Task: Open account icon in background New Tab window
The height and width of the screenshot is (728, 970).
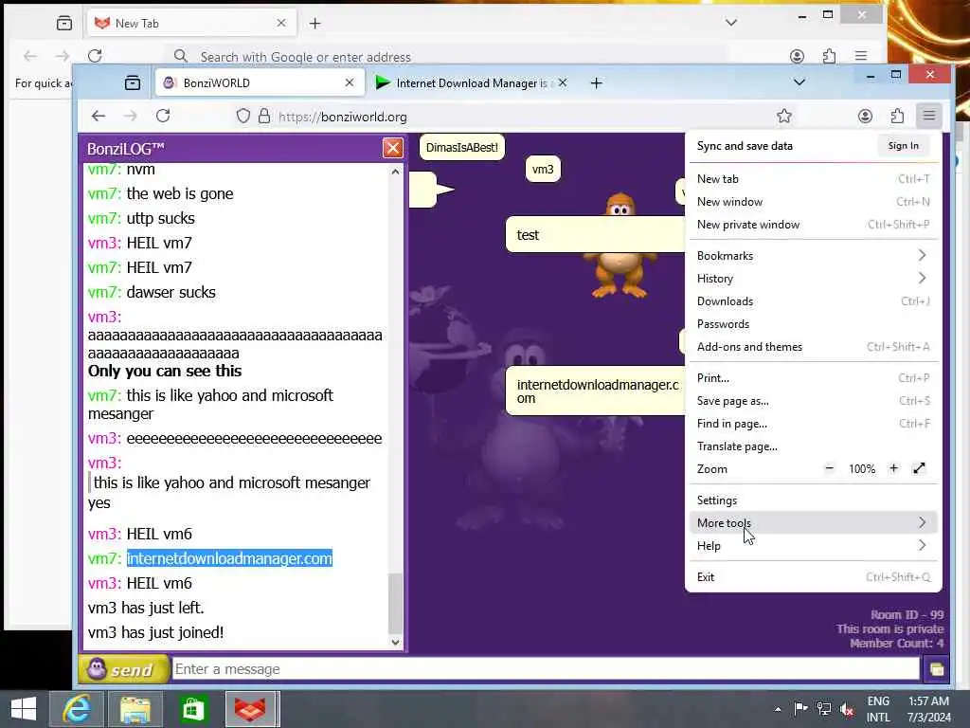Action: [x=797, y=56]
